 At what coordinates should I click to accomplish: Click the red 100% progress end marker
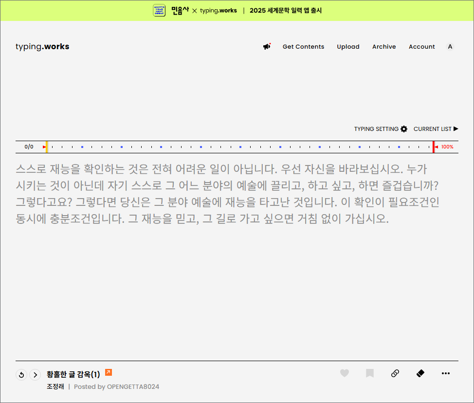(x=434, y=147)
